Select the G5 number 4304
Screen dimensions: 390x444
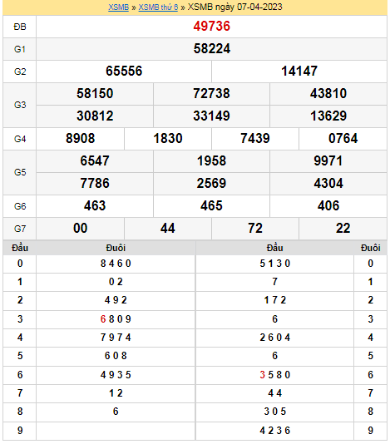328,183
